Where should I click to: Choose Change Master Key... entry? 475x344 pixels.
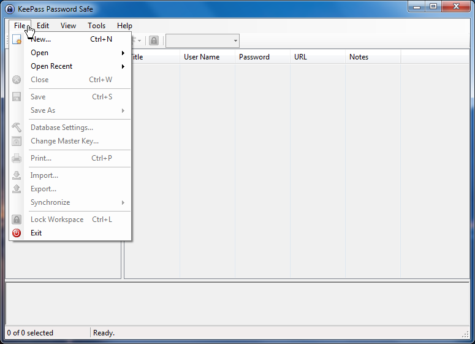coord(70,141)
